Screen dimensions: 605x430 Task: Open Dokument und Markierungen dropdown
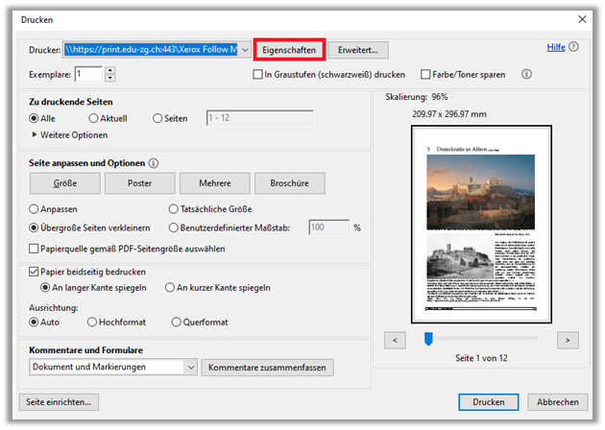click(x=189, y=368)
